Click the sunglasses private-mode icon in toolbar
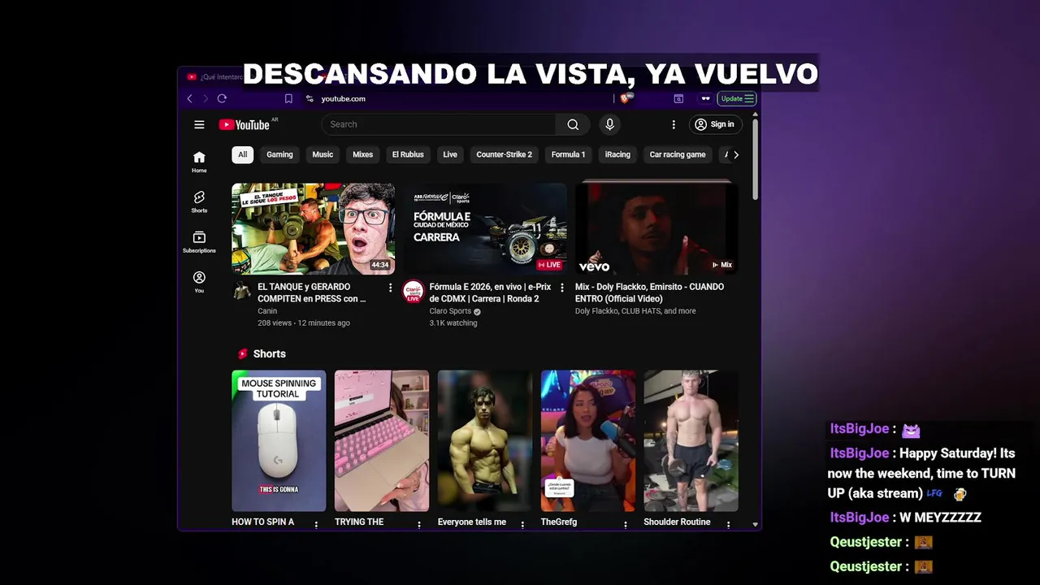Screen dimensions: 1040x585 click(x=705, y=98)
